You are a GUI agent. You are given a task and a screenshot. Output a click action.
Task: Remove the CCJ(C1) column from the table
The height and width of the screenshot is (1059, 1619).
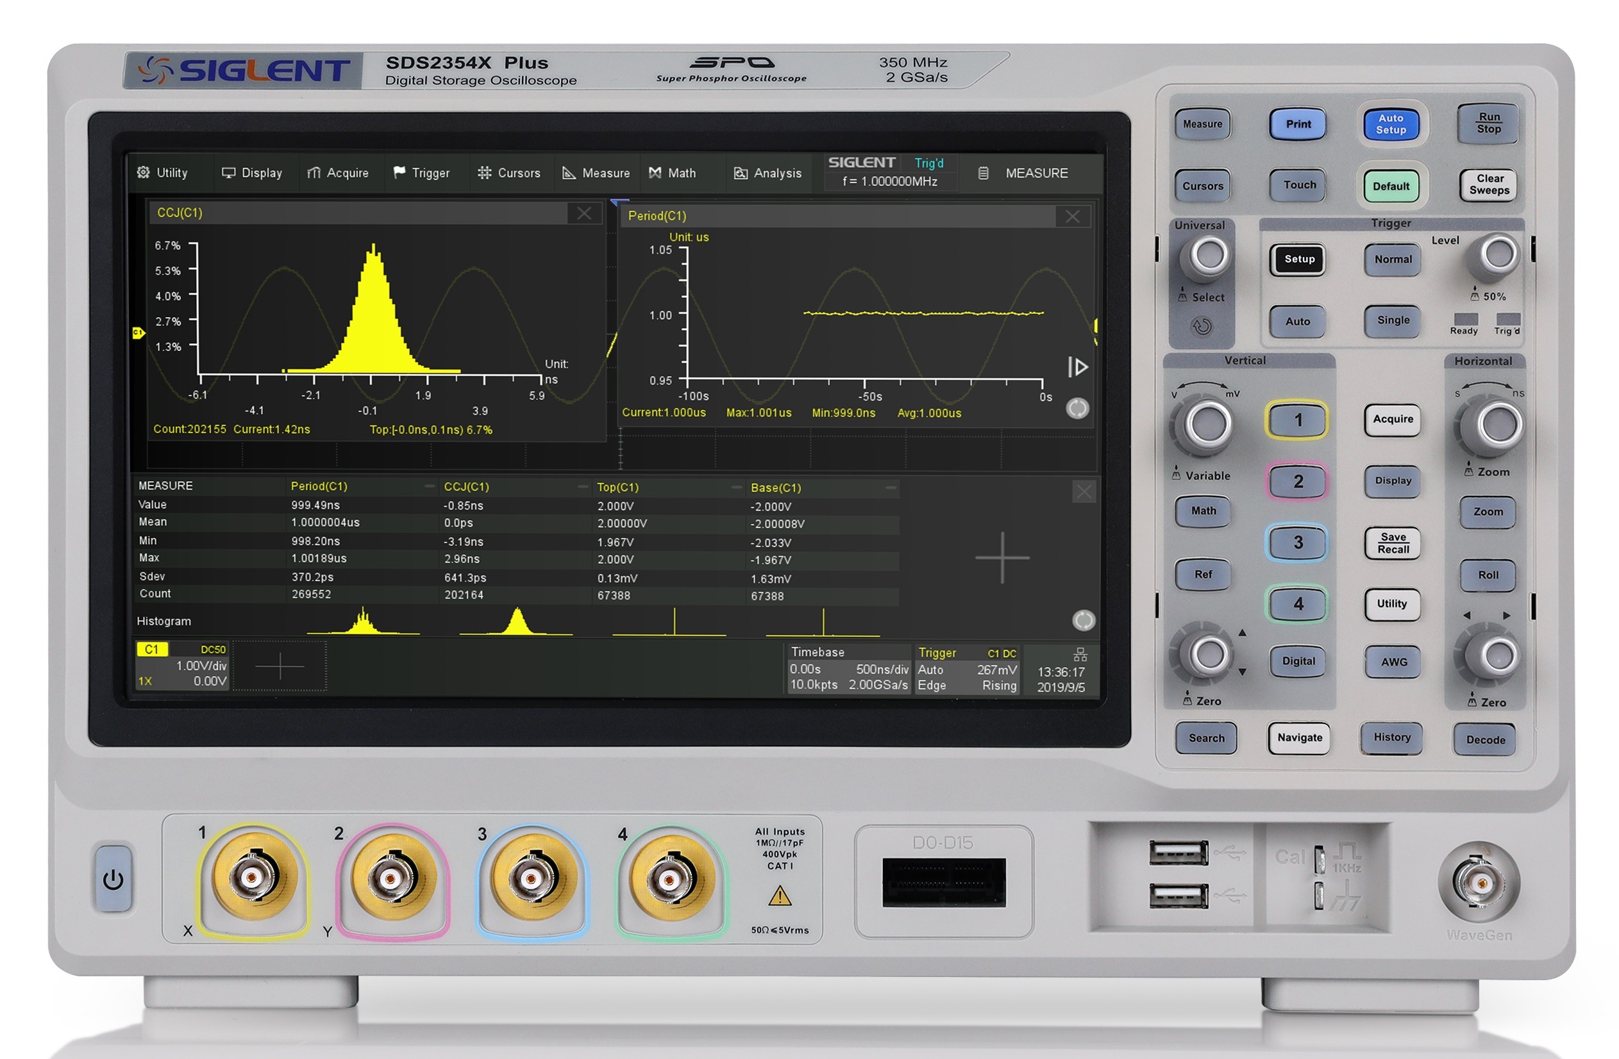583,487
